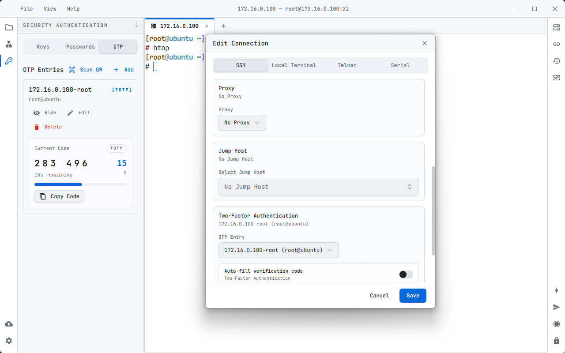
Task: Save the connection settings
Action: 413,296
